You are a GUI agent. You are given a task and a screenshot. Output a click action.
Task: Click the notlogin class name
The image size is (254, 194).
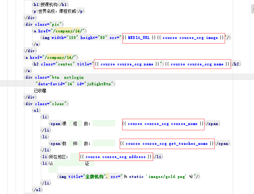(x=74, y=77)
